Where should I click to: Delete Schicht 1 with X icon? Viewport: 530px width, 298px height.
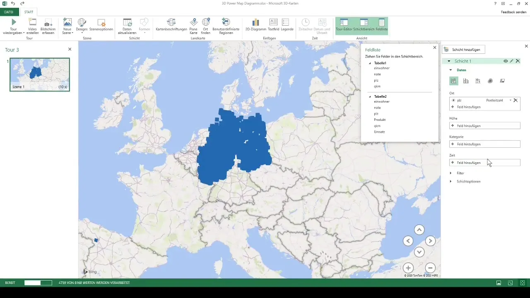[x=518, y=61]
